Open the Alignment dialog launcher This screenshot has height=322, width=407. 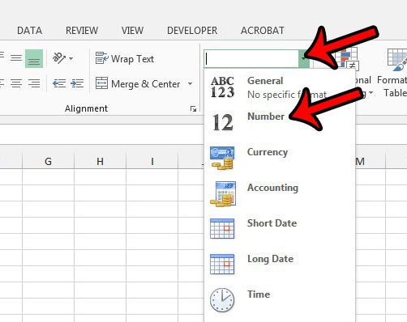tap(193, 108)
